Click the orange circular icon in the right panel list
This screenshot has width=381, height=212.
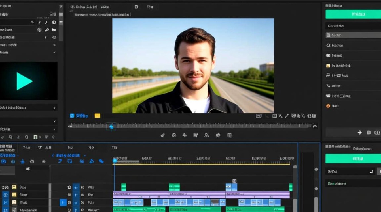[328, 106]
